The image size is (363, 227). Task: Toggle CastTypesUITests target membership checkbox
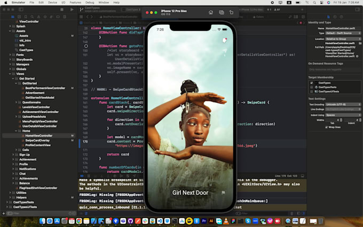311,91
